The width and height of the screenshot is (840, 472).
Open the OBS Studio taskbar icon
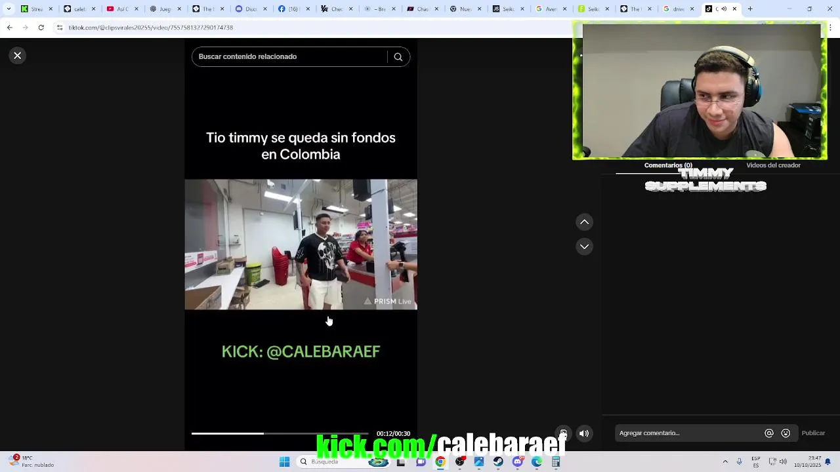(460, 462)
